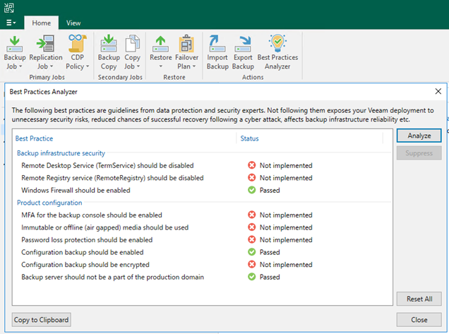This screenshot has height=334, width=449.
Task: Click red error icon for Remote Desktop Service
Action: 252,165
